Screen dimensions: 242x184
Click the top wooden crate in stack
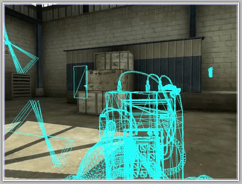pyautogui.click(x=113, y=60)
